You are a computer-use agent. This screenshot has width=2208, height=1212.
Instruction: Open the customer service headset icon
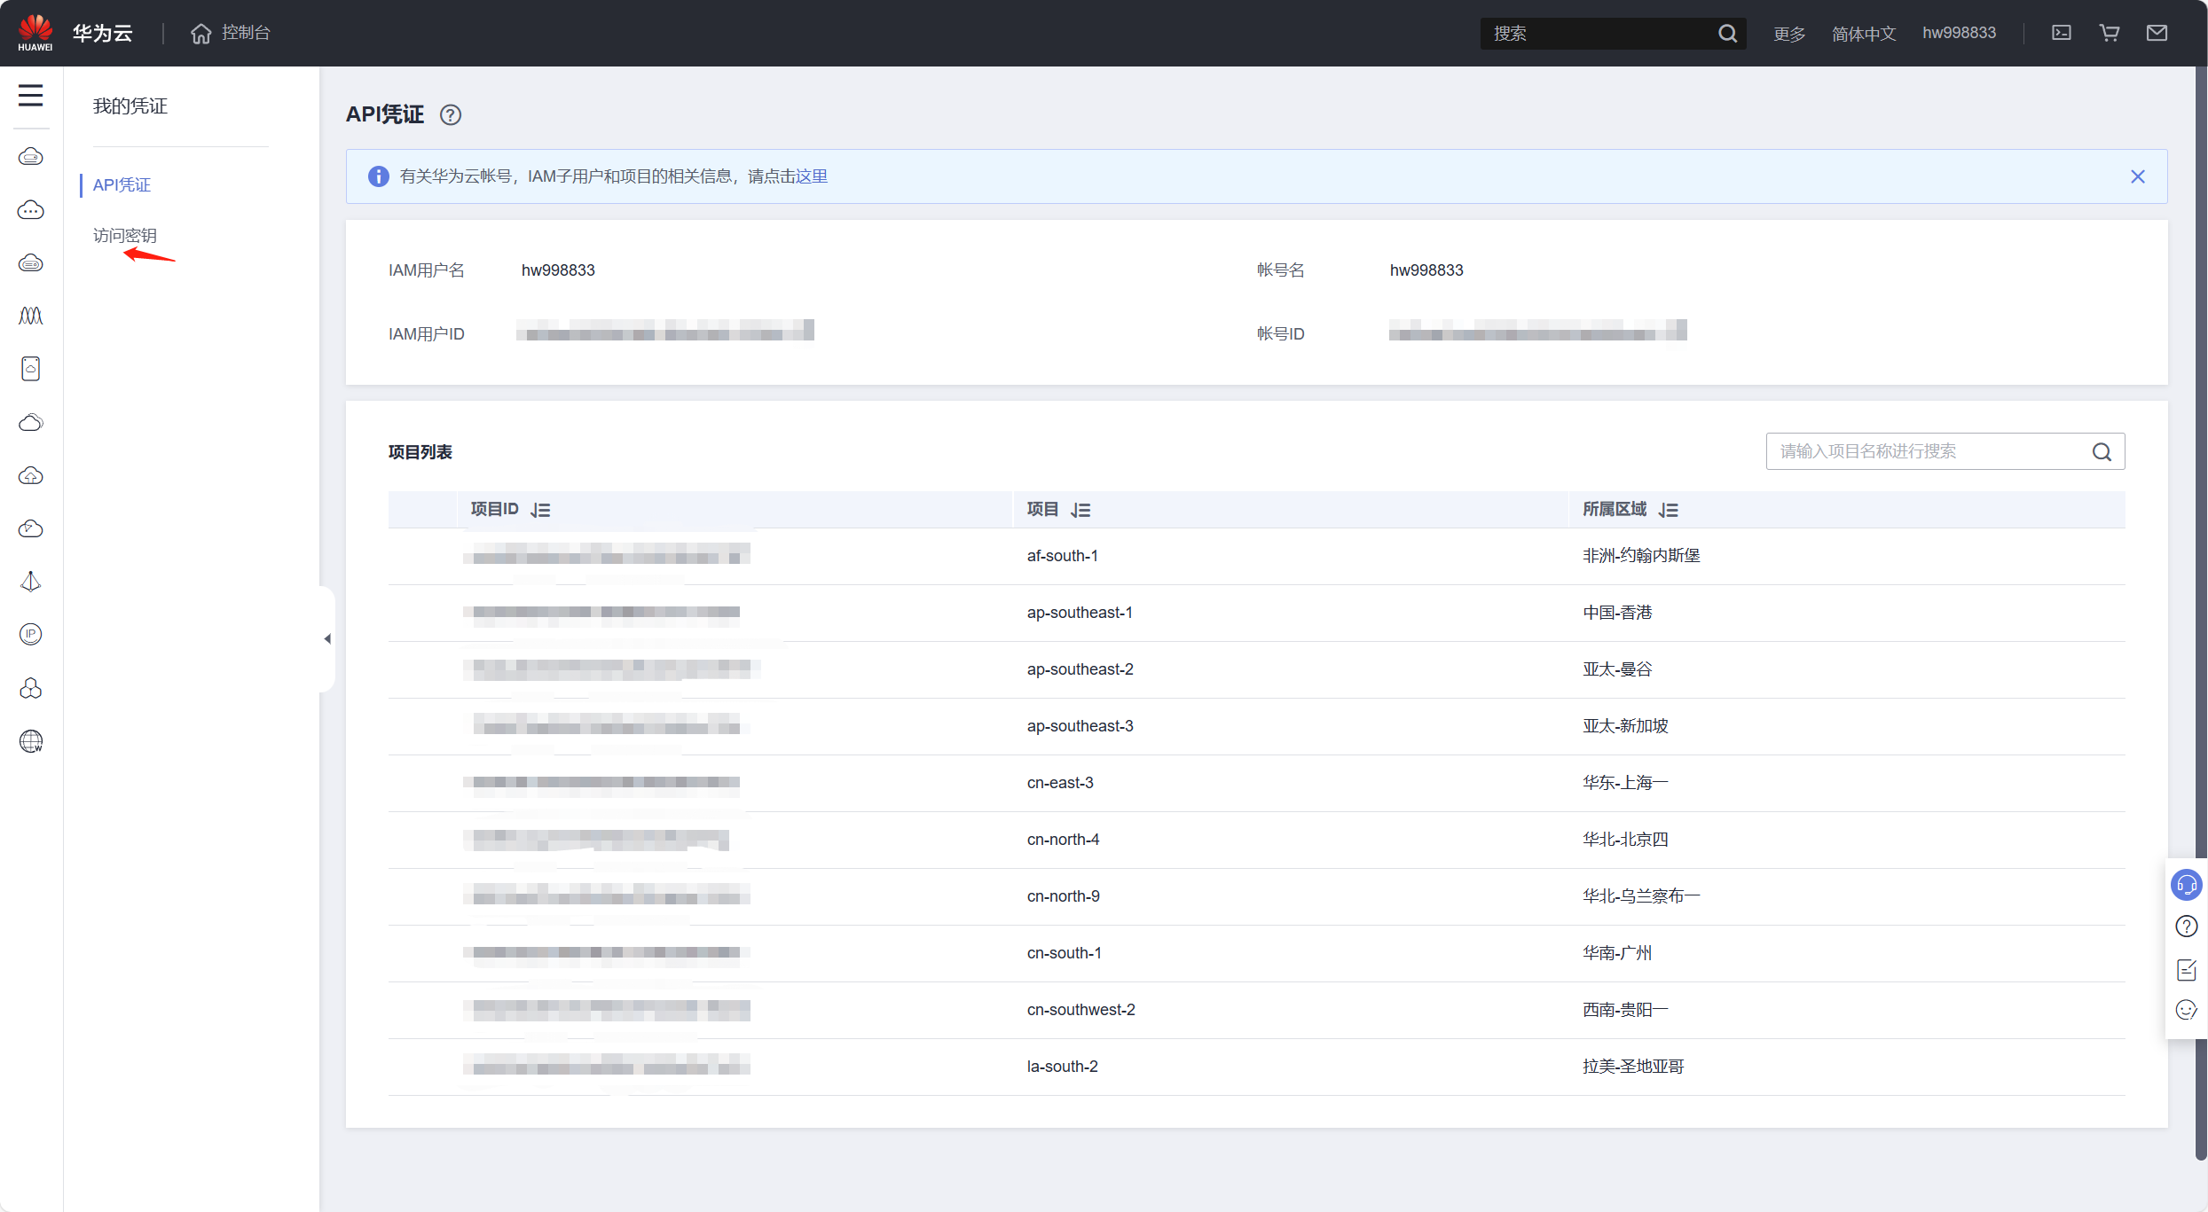click(2186, 885)
